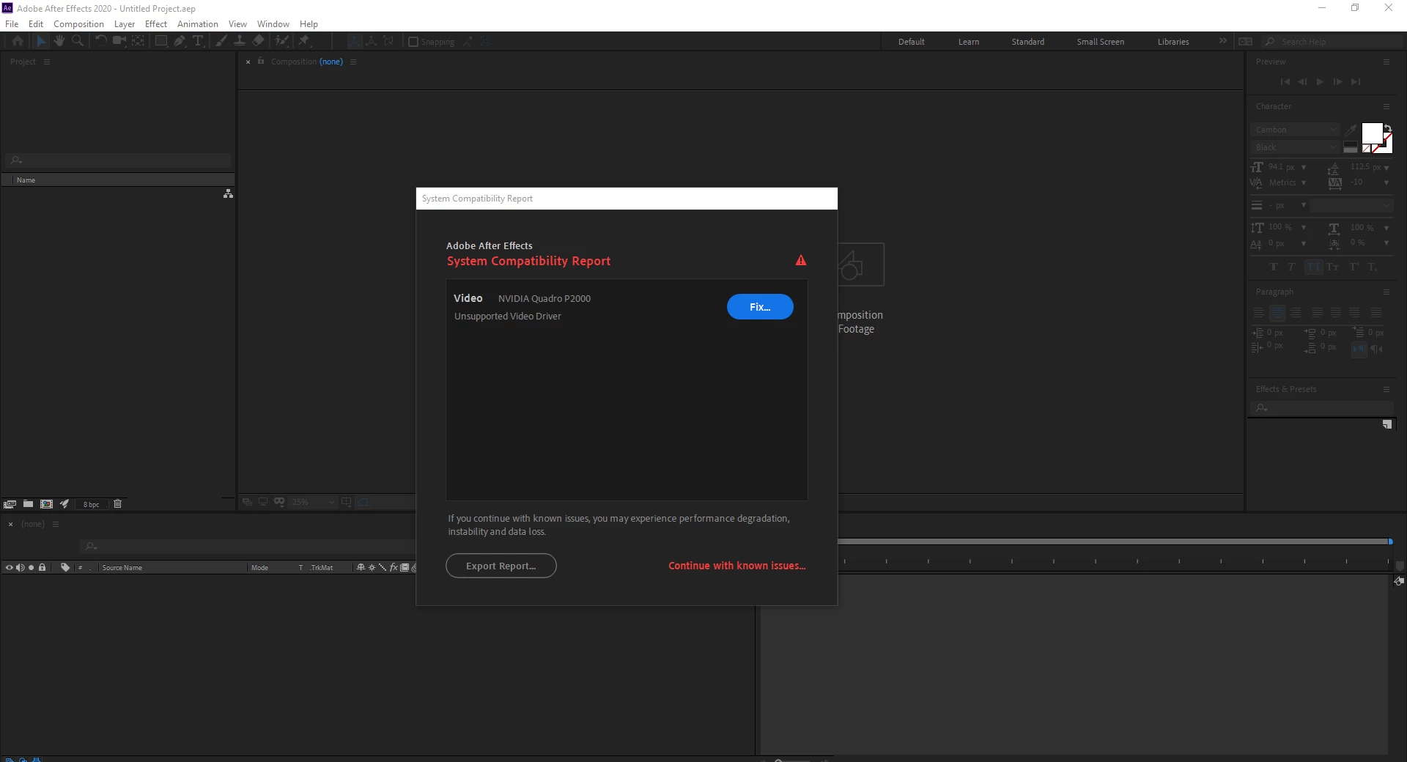Toggle Faux Bold in Character panel

pos(1273,267)
